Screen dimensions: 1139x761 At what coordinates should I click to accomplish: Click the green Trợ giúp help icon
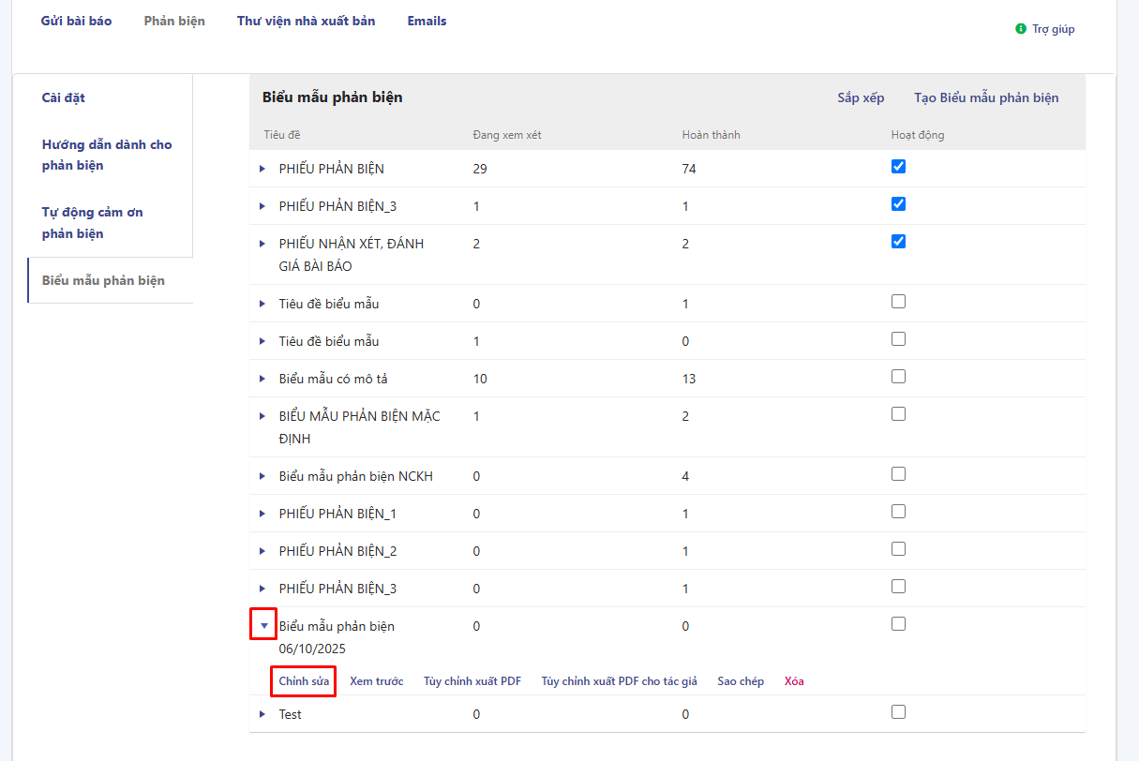pos(1021,29)
